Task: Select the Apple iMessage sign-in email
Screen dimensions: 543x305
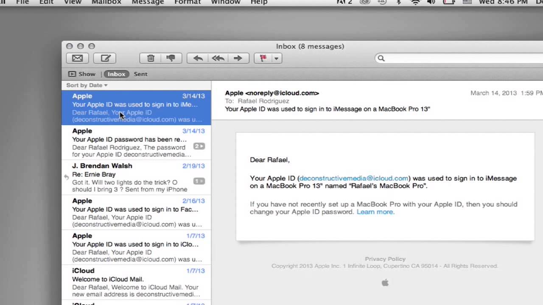Action: [136, 107]
